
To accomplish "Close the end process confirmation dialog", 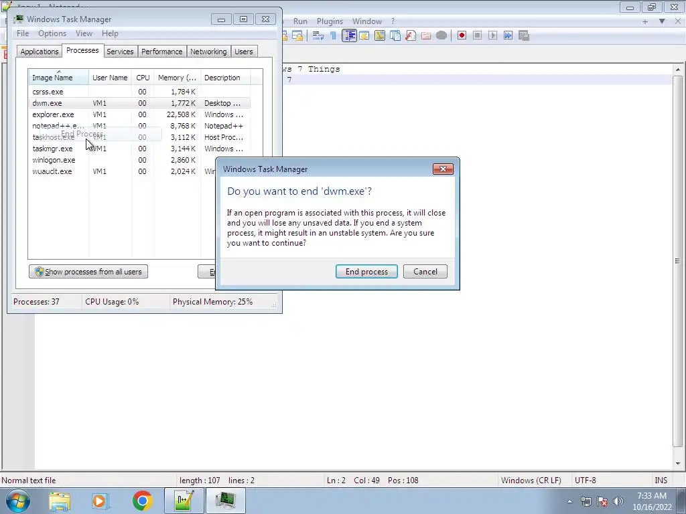I will coord(443,169).
